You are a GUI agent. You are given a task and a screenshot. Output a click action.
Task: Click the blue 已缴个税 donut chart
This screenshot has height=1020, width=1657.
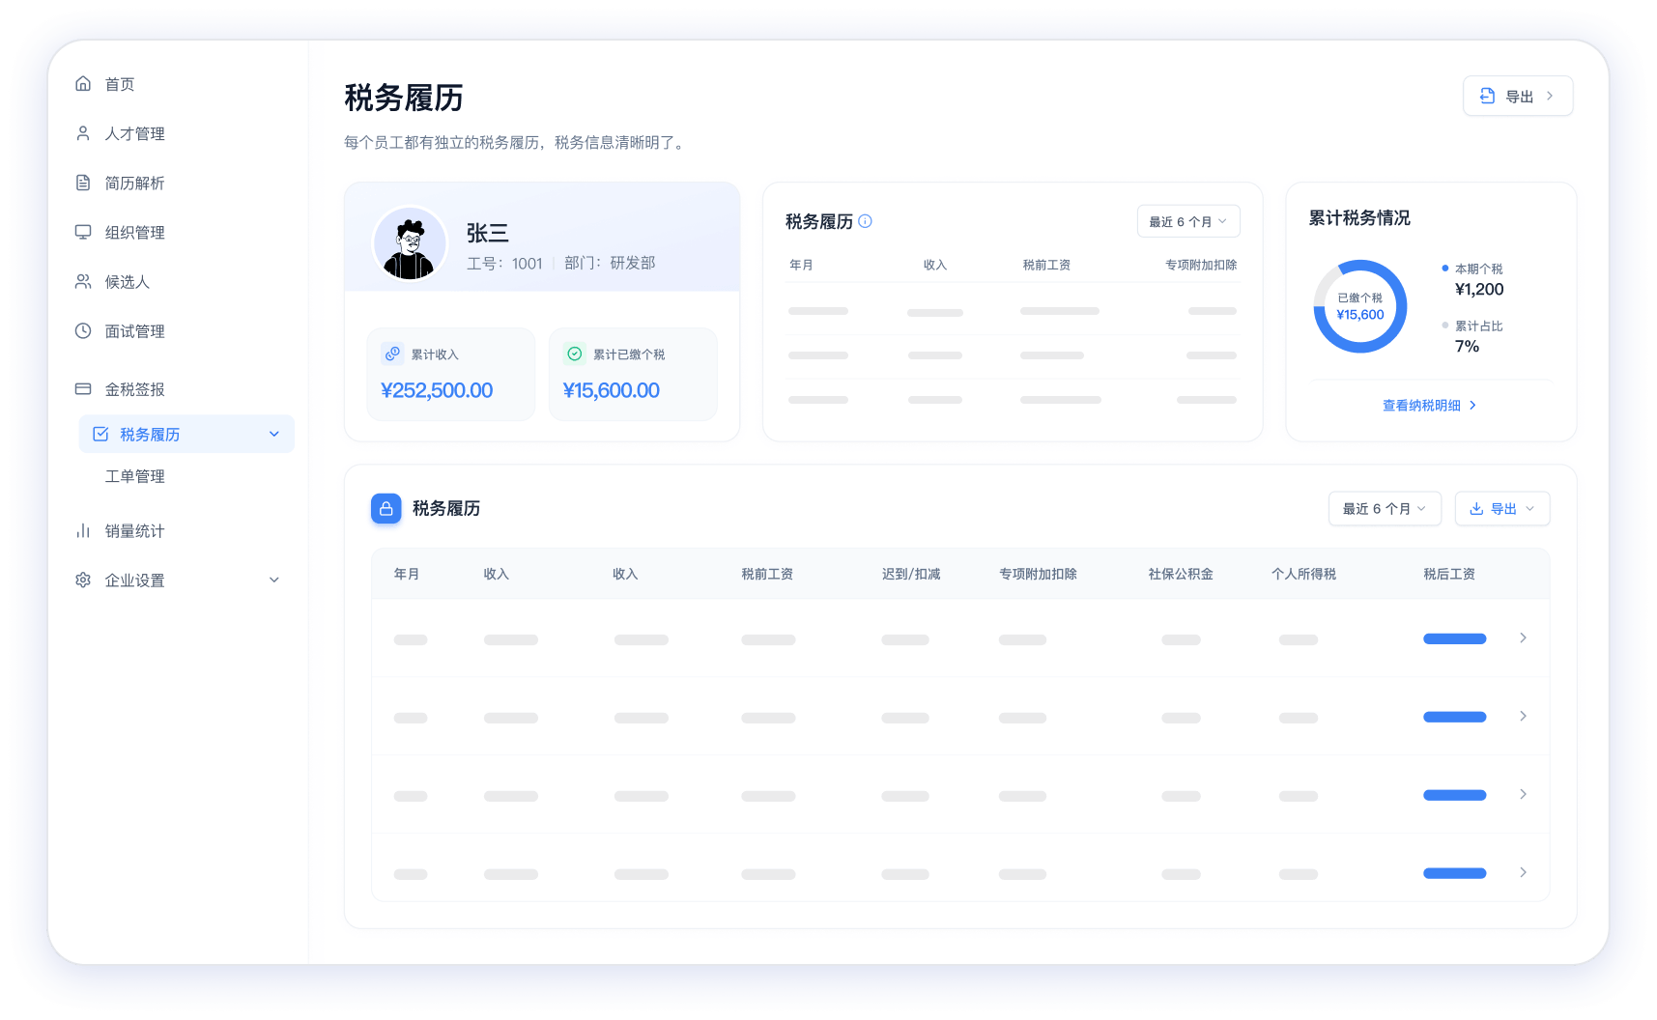coord(1359,306)
